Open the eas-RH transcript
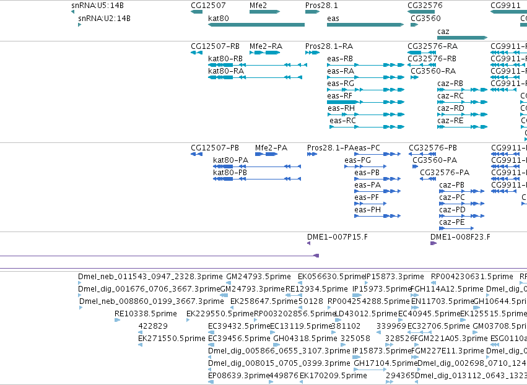This screenshot has width=527, height=385. click(x=366, y=115)
